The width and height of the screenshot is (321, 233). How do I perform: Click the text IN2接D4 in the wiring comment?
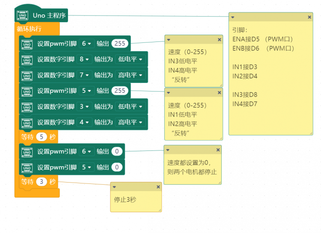click(245, 76)
